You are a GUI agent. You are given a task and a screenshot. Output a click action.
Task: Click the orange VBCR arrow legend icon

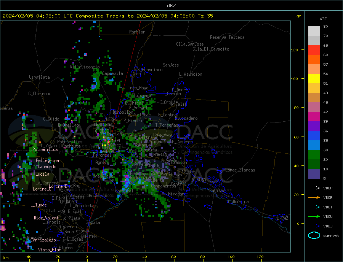314,198
